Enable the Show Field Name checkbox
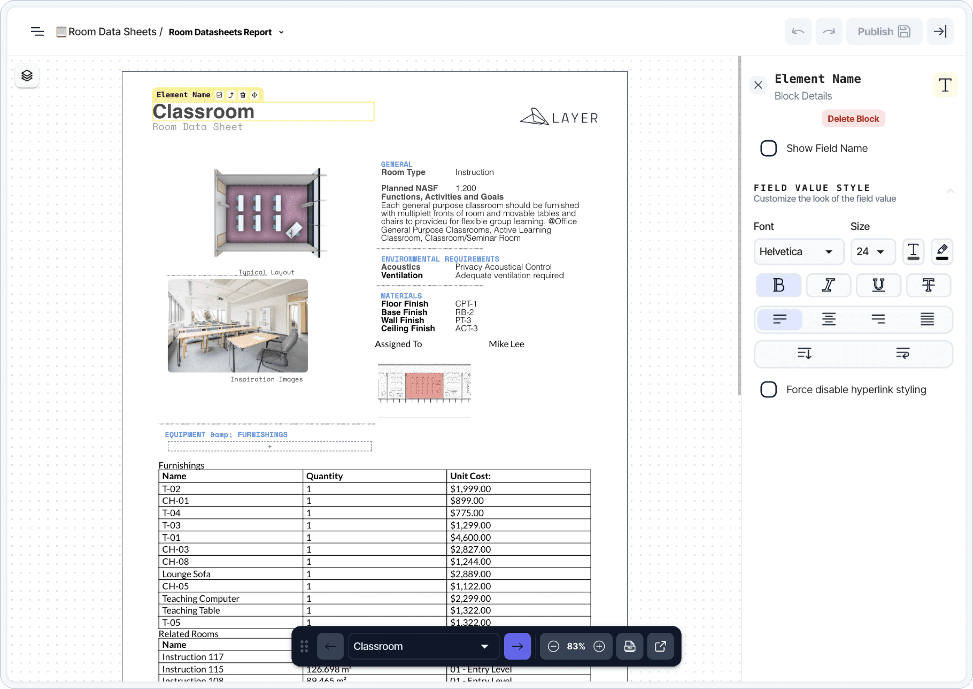This screenshot has height=689, width=973. [768, 149]
